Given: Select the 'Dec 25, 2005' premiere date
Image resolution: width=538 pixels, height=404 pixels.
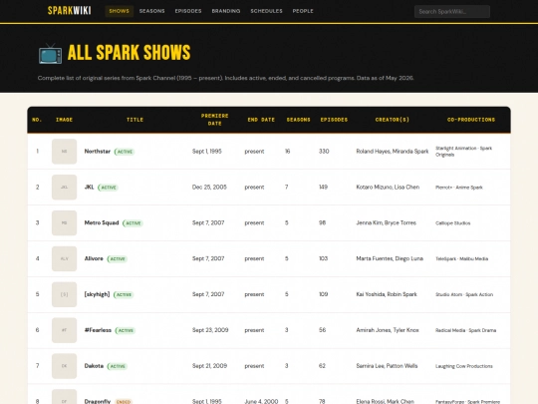Looking at the screenshot, I should pyautogui.click(x=209, y=187).
